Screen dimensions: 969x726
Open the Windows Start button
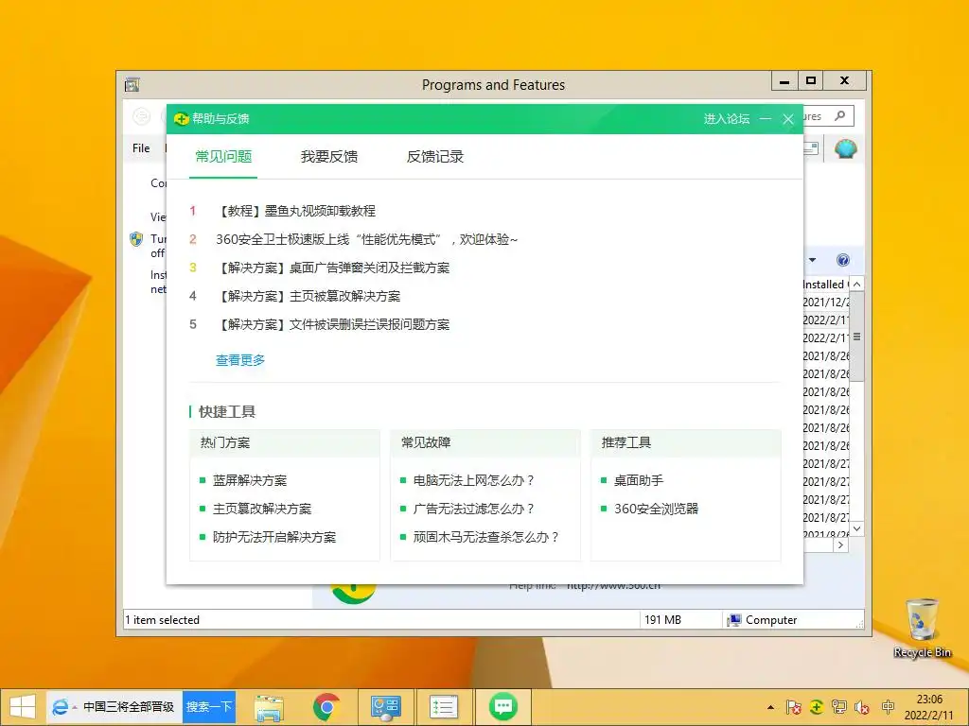(22, 707)
